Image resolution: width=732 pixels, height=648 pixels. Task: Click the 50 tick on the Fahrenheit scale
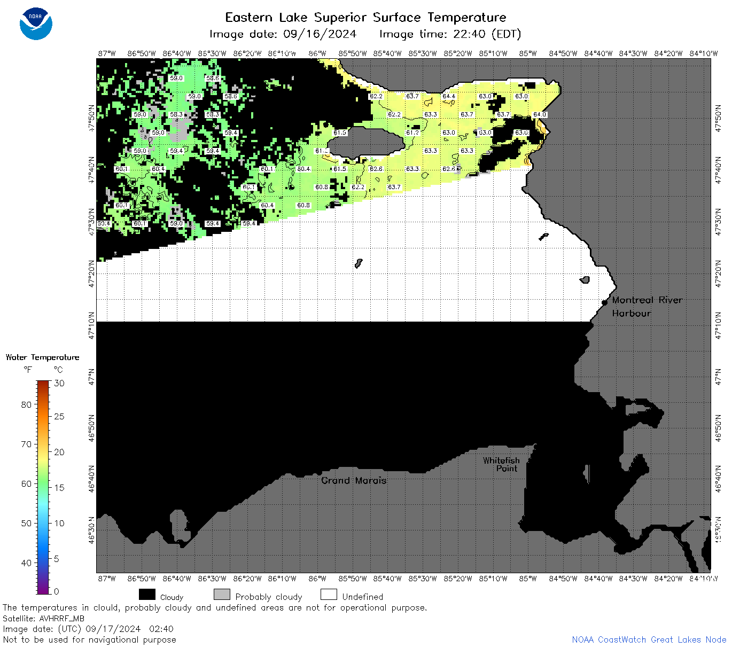[26, 523]
